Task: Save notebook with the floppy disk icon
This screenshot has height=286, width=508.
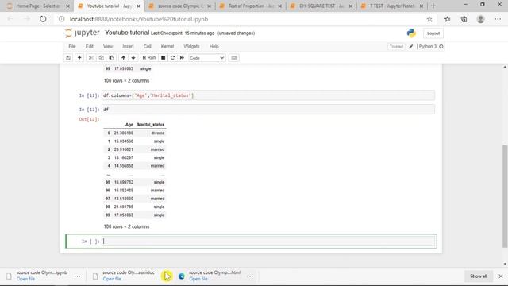Action: (68, 58)
